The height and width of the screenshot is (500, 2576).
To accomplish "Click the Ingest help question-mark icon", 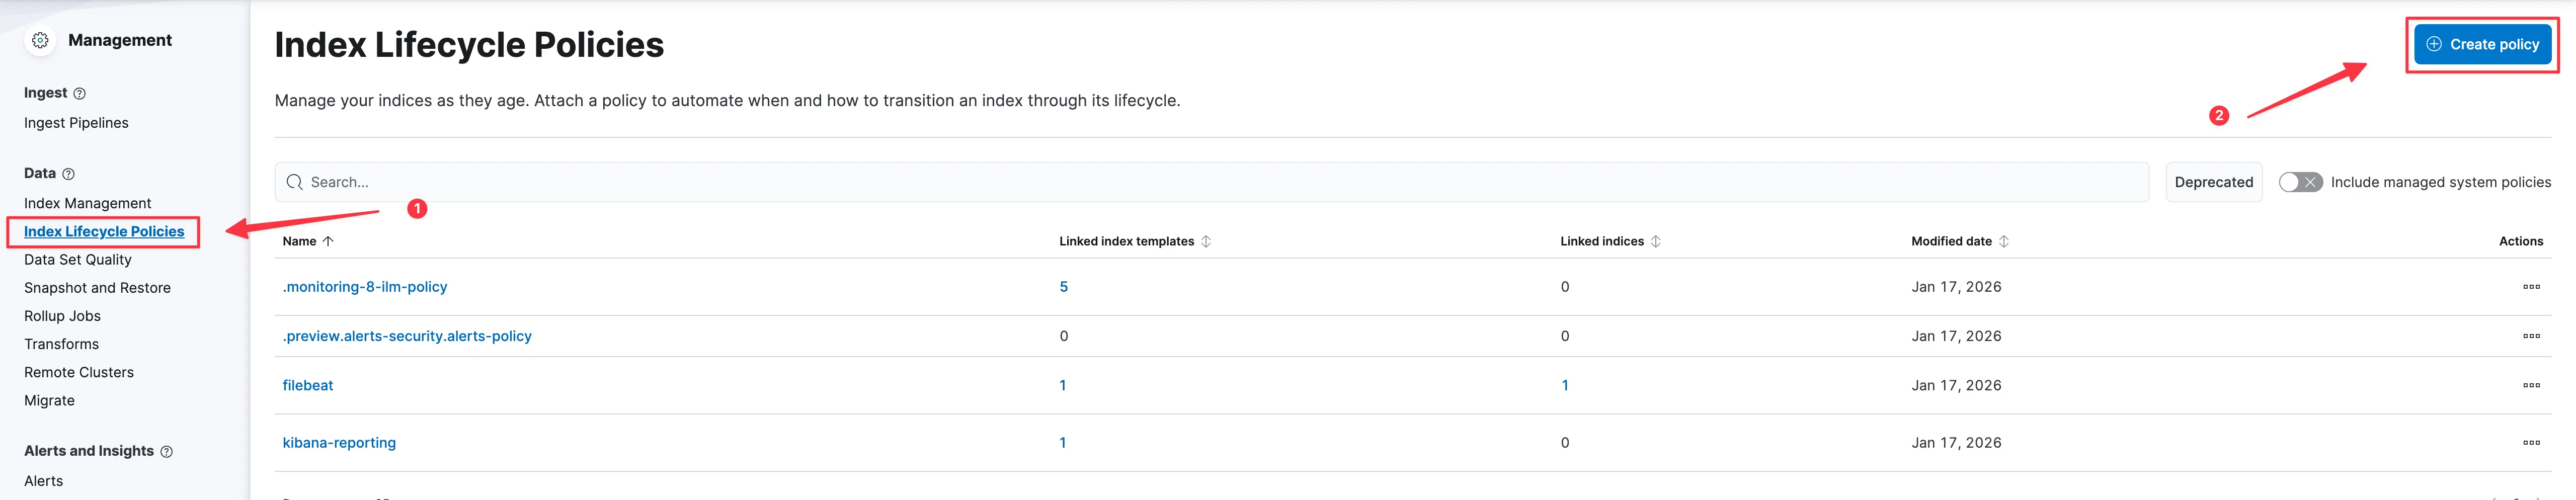I will click(x=80, y=93).
